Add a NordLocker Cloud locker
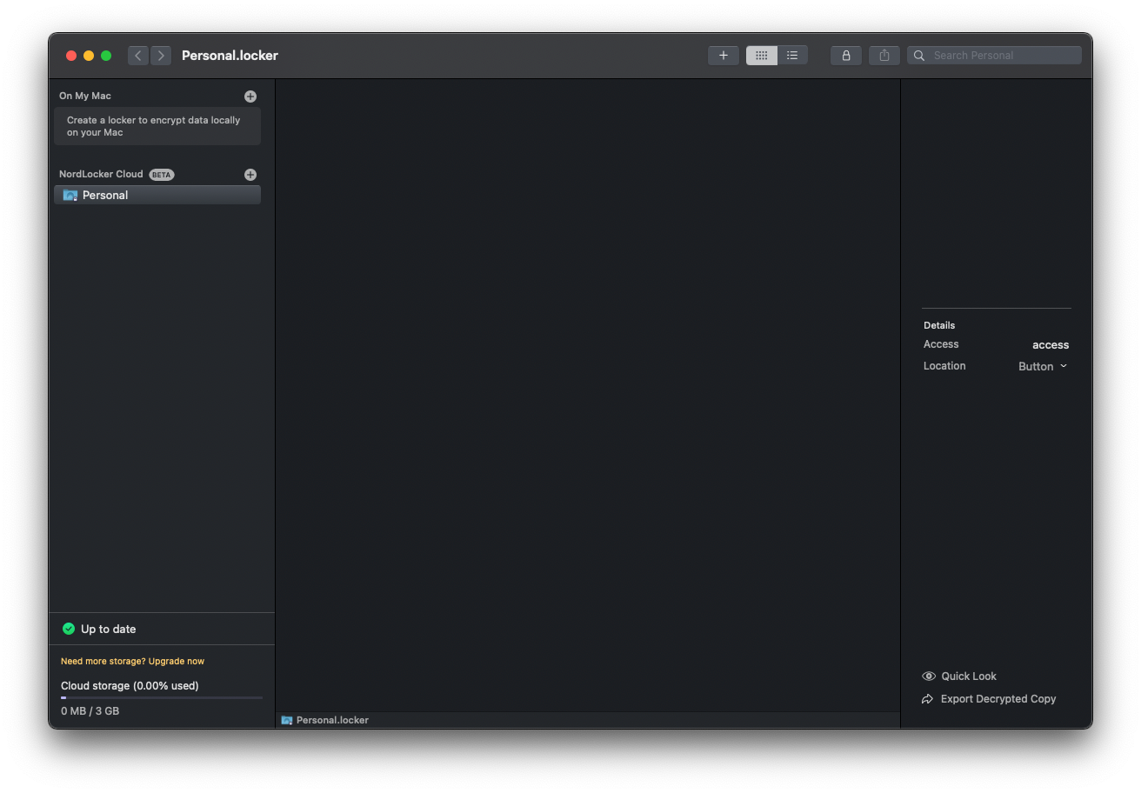The image size is (1141, 793). 250,175
